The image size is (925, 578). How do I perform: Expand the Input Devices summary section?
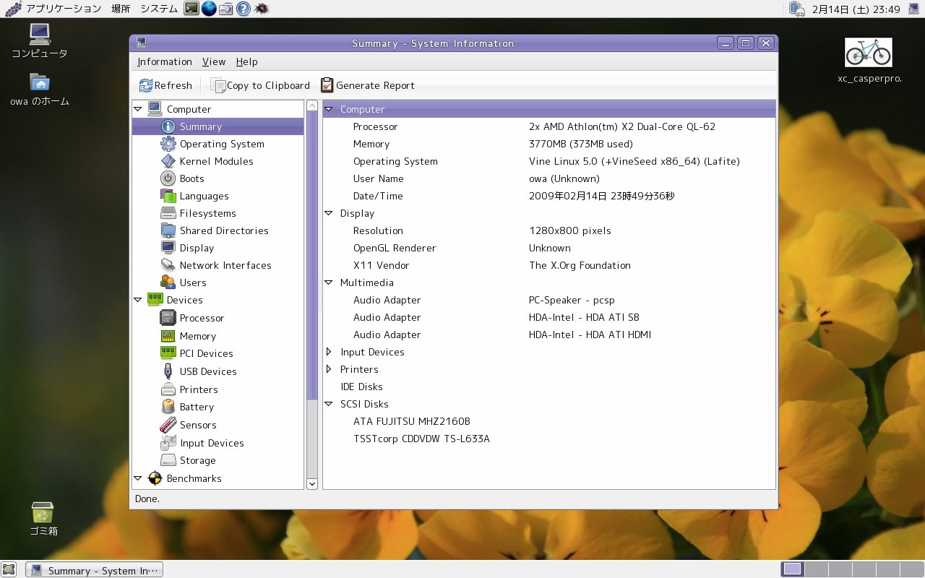click(329, 352)
